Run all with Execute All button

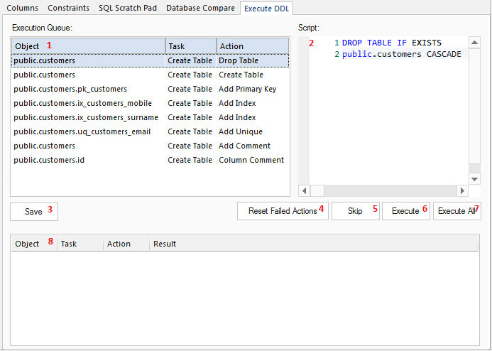point(457,211)
